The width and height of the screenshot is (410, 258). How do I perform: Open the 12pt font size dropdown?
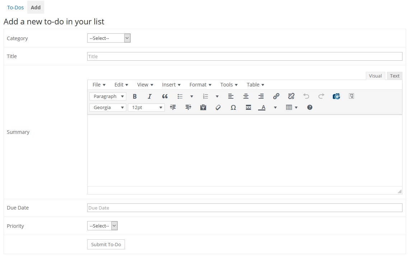tap(146, 107)
